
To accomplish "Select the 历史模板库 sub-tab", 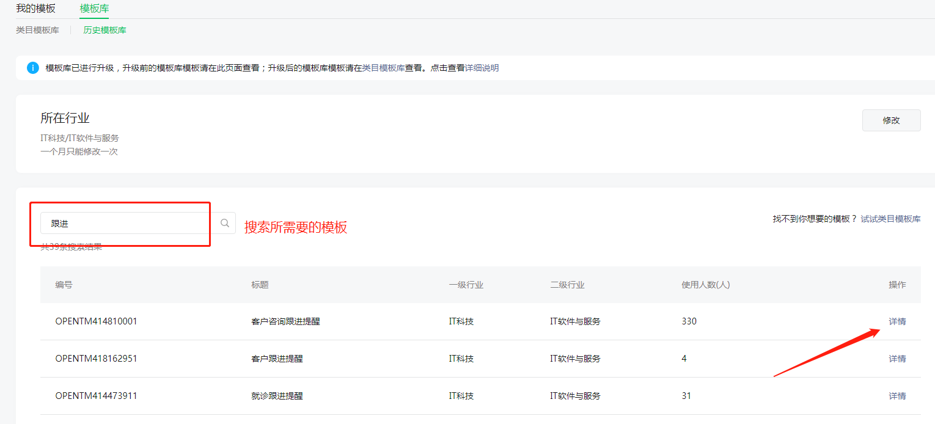I will pyautogui.click(x=104, y=29).
